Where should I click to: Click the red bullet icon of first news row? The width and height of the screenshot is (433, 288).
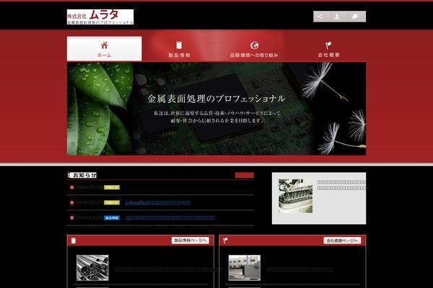[71, 187]
